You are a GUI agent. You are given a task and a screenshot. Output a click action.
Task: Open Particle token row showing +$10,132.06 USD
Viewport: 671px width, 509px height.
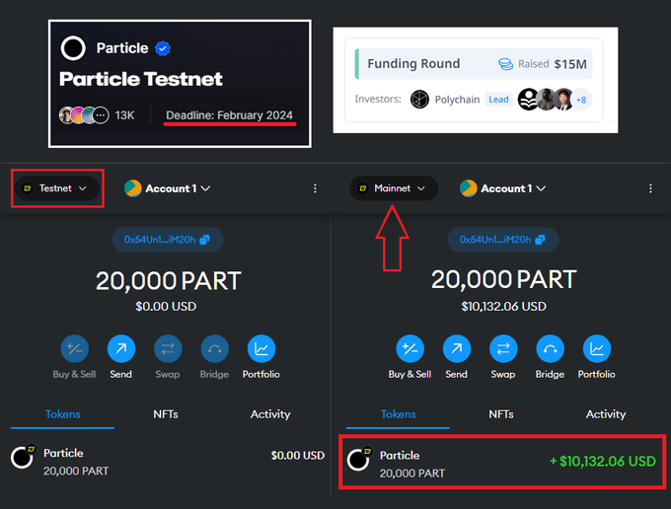(502, 462)
